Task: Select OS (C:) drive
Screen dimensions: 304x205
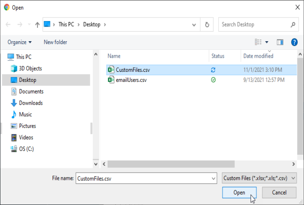Action: (x=26, y=149)
